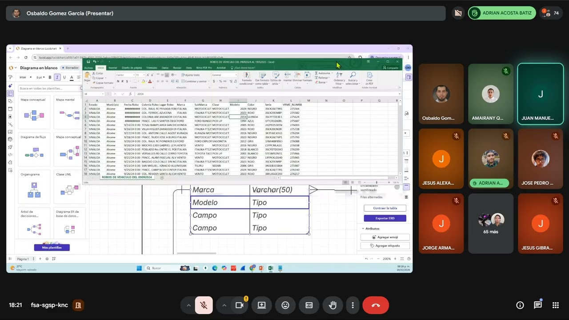The height and width of the screenshot is (320, 569).
Task: Open the 8 pt font size dropdown
Action: pyautogui.click(x=40, y=77)
